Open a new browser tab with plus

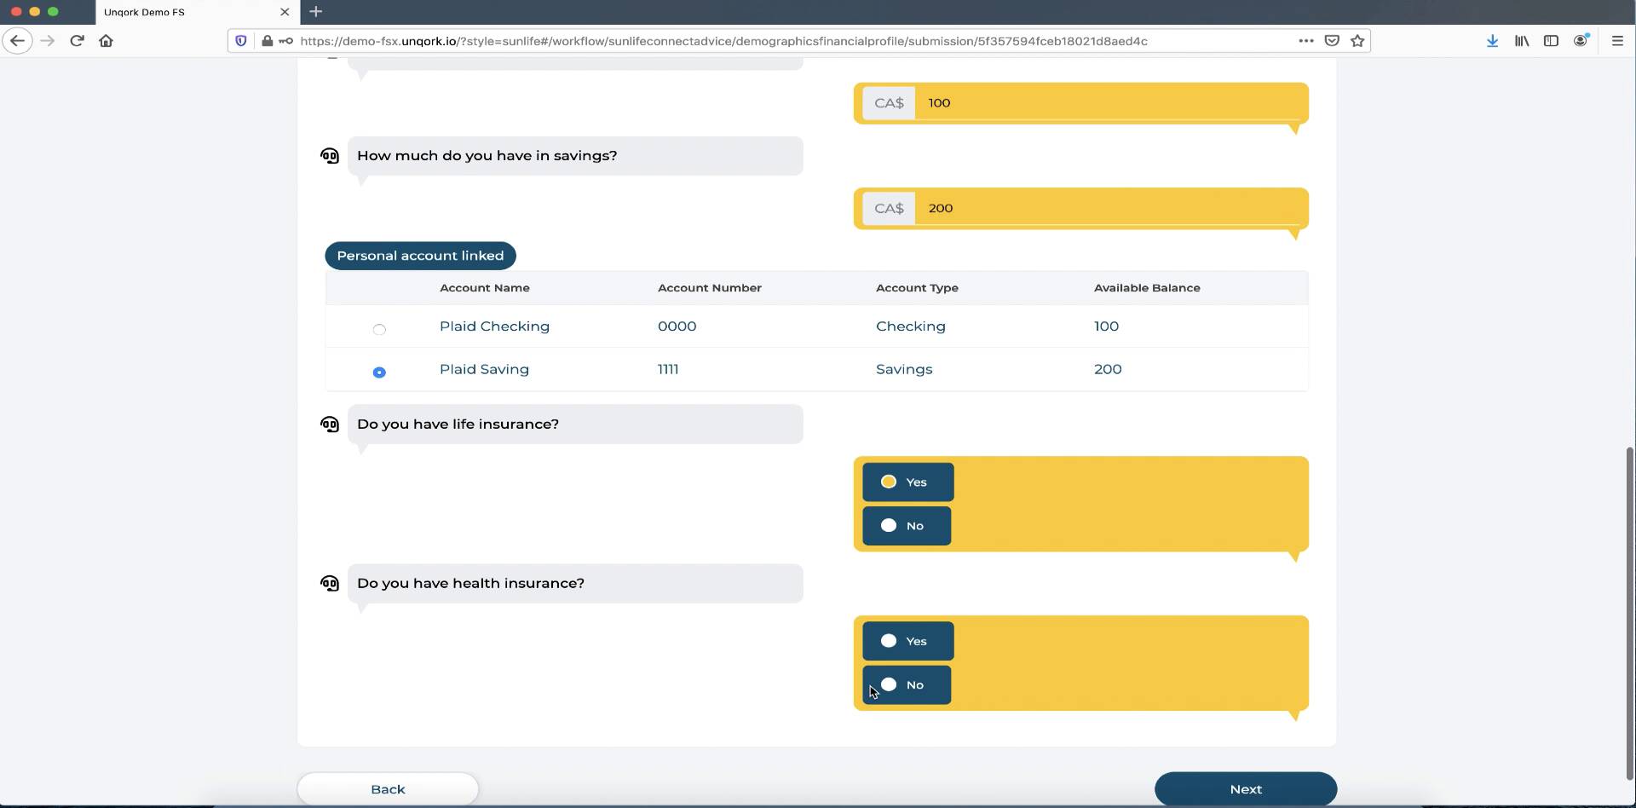pyautogui.click(x=316, y=11)
